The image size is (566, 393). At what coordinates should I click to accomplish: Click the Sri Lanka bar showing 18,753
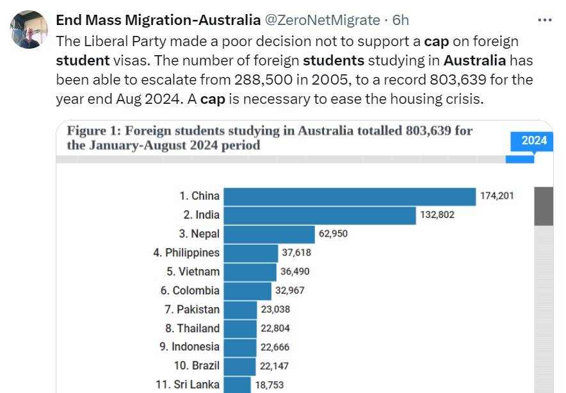[x=236, y=385]
